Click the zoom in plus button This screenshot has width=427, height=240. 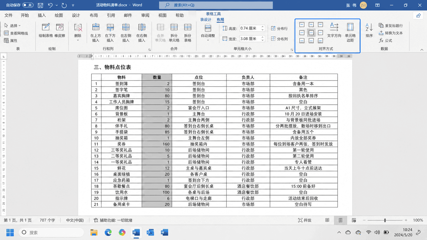coord(406,220)
